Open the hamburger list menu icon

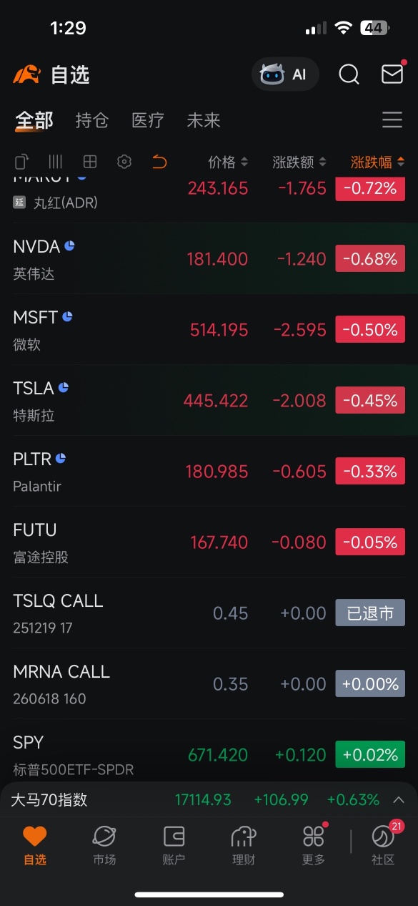[392, 120]
